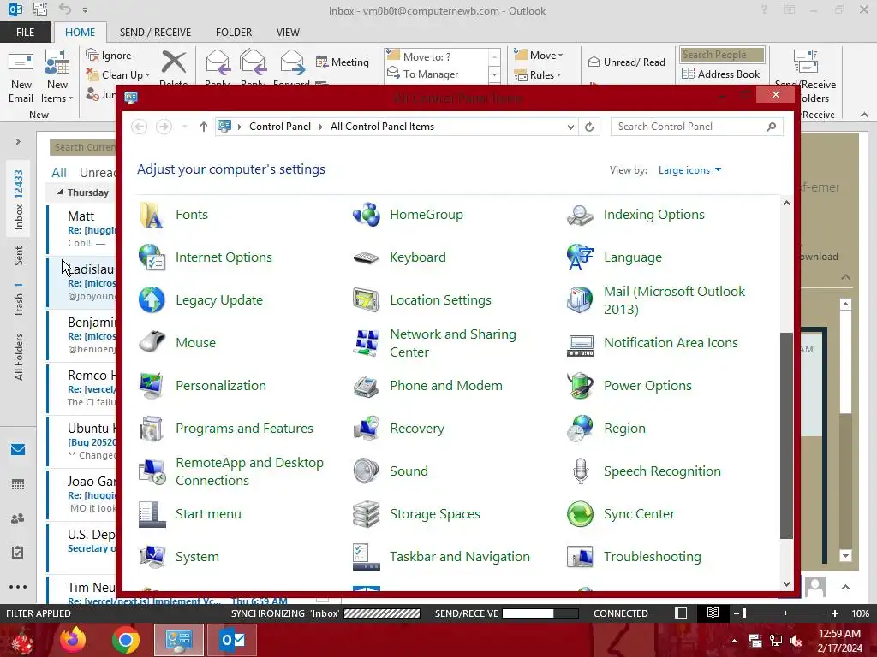Open the Recovery icon

tap(366, 429)
